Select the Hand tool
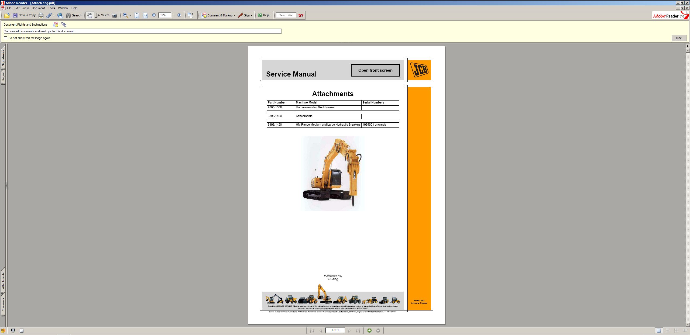The height and width of the screenshot is (335, 690). pos(90,15)
